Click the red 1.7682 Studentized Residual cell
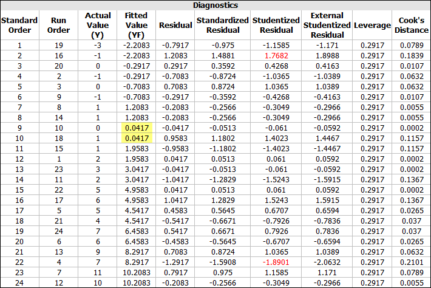 [272, 55]
